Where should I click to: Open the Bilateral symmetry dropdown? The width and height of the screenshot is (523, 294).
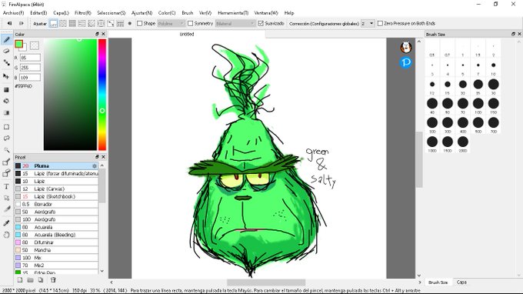tap(235, 23)
